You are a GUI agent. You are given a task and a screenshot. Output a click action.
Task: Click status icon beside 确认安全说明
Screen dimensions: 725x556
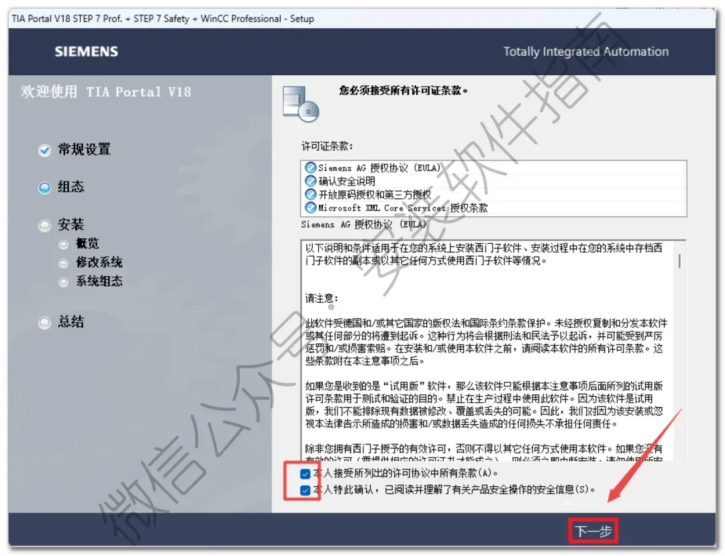pos(311,181)
